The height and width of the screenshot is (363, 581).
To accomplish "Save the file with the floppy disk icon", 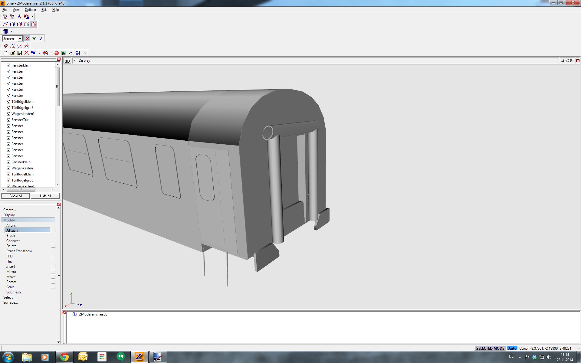I will (x=20, y=53).
